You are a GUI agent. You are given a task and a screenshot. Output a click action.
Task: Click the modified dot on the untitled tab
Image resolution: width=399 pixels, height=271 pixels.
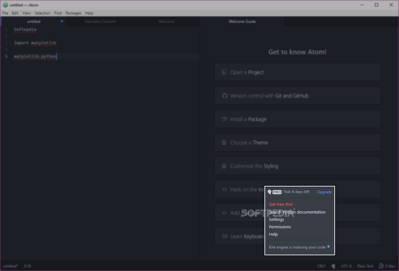(62, 22)
